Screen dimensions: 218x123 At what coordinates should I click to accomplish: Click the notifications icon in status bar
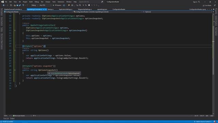pos(215,122)
